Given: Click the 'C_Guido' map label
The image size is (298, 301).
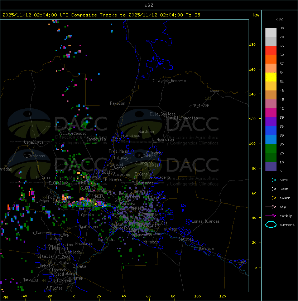Looking at the screenshot, I should [x=44, y=178].
